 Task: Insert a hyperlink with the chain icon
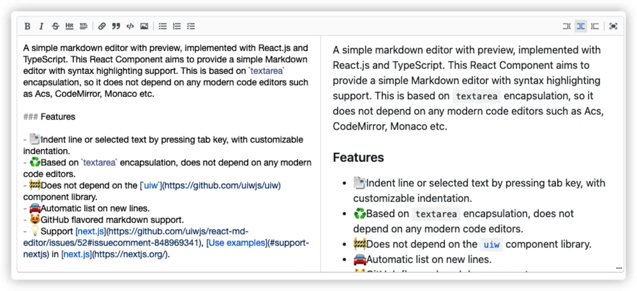click(x=102, y=26)
